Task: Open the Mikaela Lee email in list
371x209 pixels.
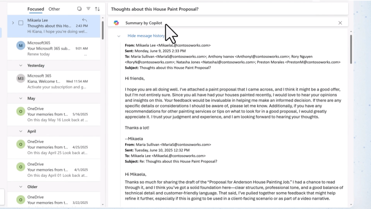Action: pyautogui.click(x=54, y=26)
